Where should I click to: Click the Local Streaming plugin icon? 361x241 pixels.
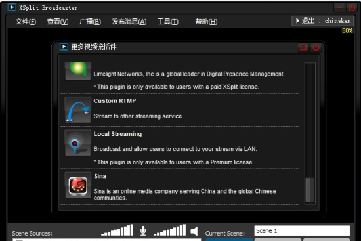pyautogui.click(x=78, y=143)
